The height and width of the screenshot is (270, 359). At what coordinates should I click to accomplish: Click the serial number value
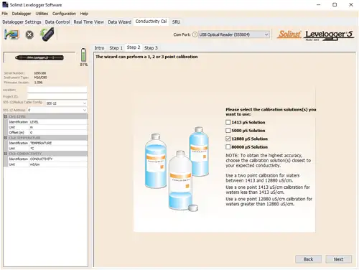(39, 73)
